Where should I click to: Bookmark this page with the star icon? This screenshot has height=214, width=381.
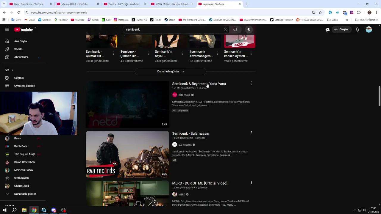point(320,12)
